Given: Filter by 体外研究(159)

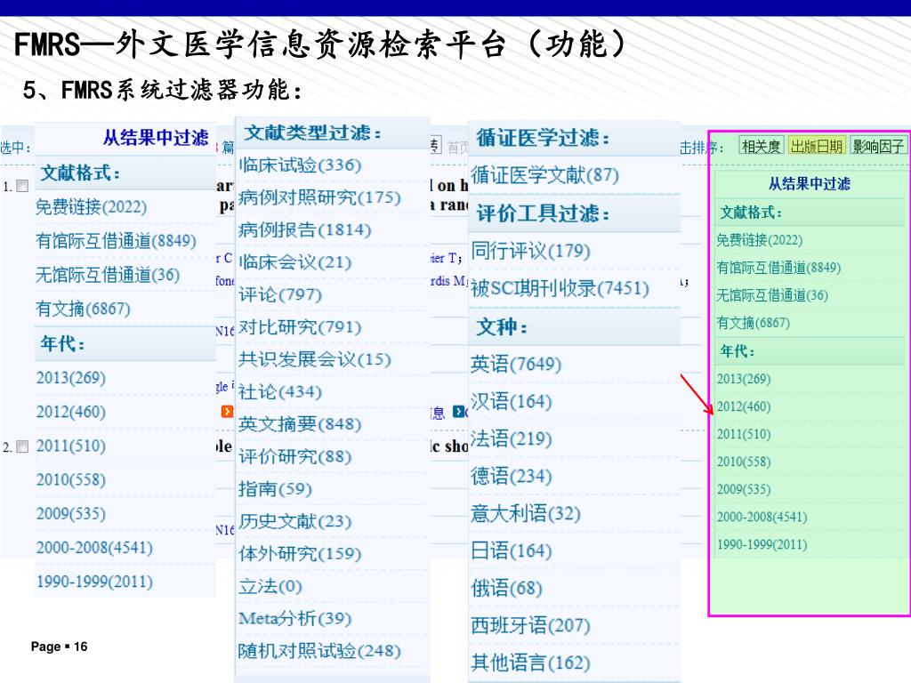Looking at the screenshot, I should pos(300,553).
